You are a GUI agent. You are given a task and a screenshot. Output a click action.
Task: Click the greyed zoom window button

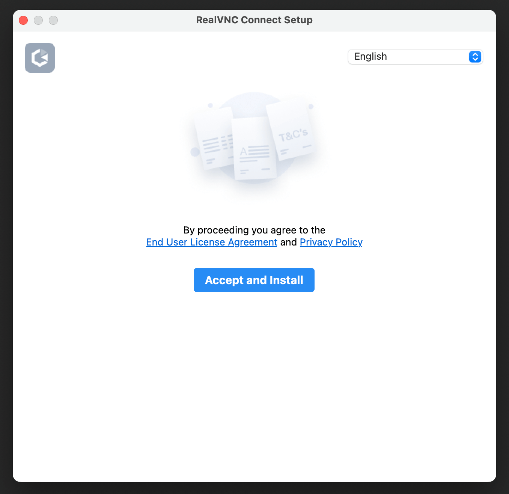tap(53, 20)
